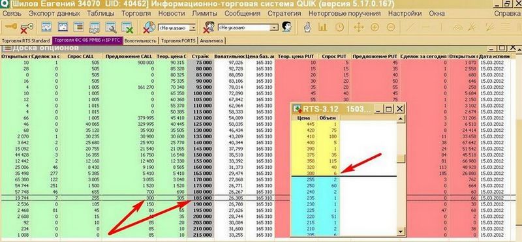Viewport: 522px width, 242px height.
Task: Click the bar chart icon in toolbar
Action: (322, 27)
